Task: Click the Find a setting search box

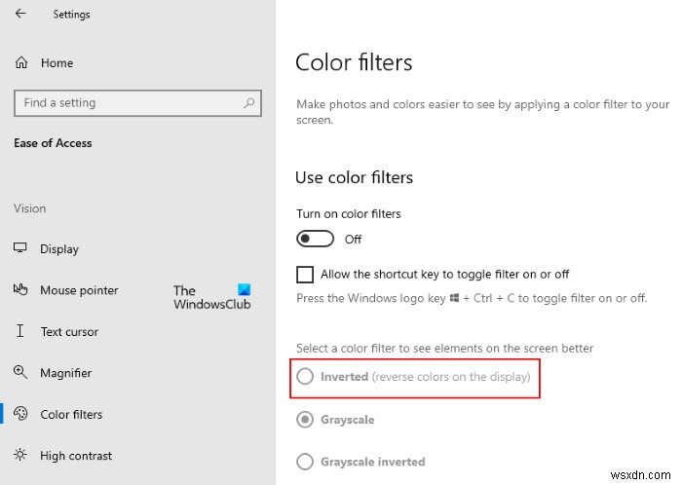Action: tap(127, 102)
